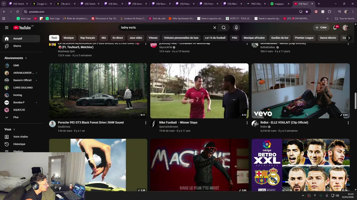The image size is (357, 200).
Task: Select the Mix filter chip
Action: pos(104,38)
